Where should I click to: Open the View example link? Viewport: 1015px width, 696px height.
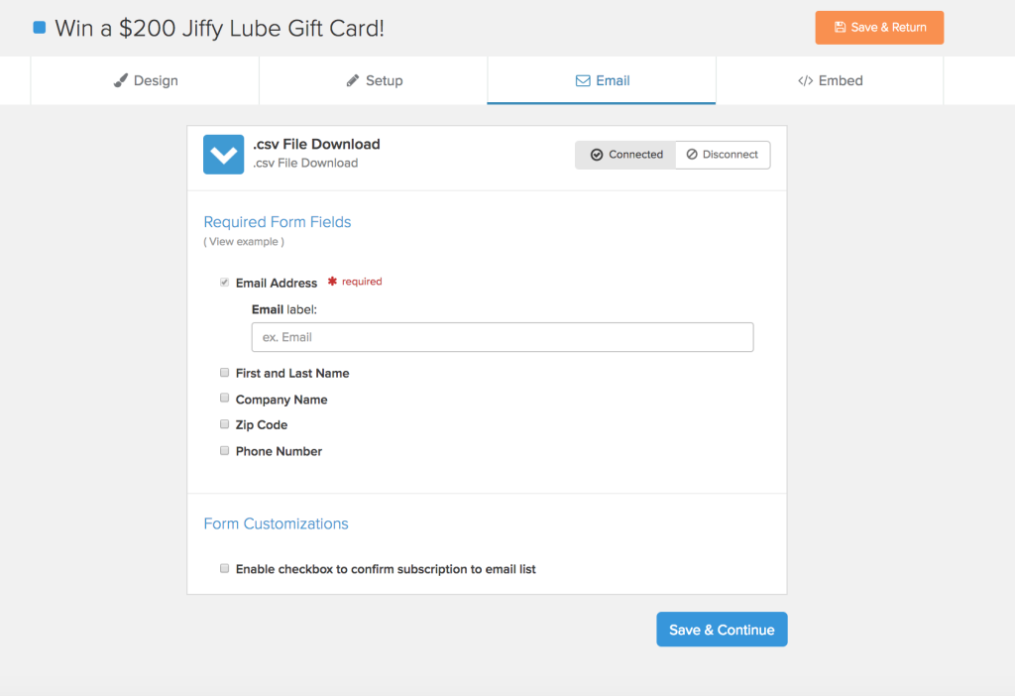click(244, 242)
